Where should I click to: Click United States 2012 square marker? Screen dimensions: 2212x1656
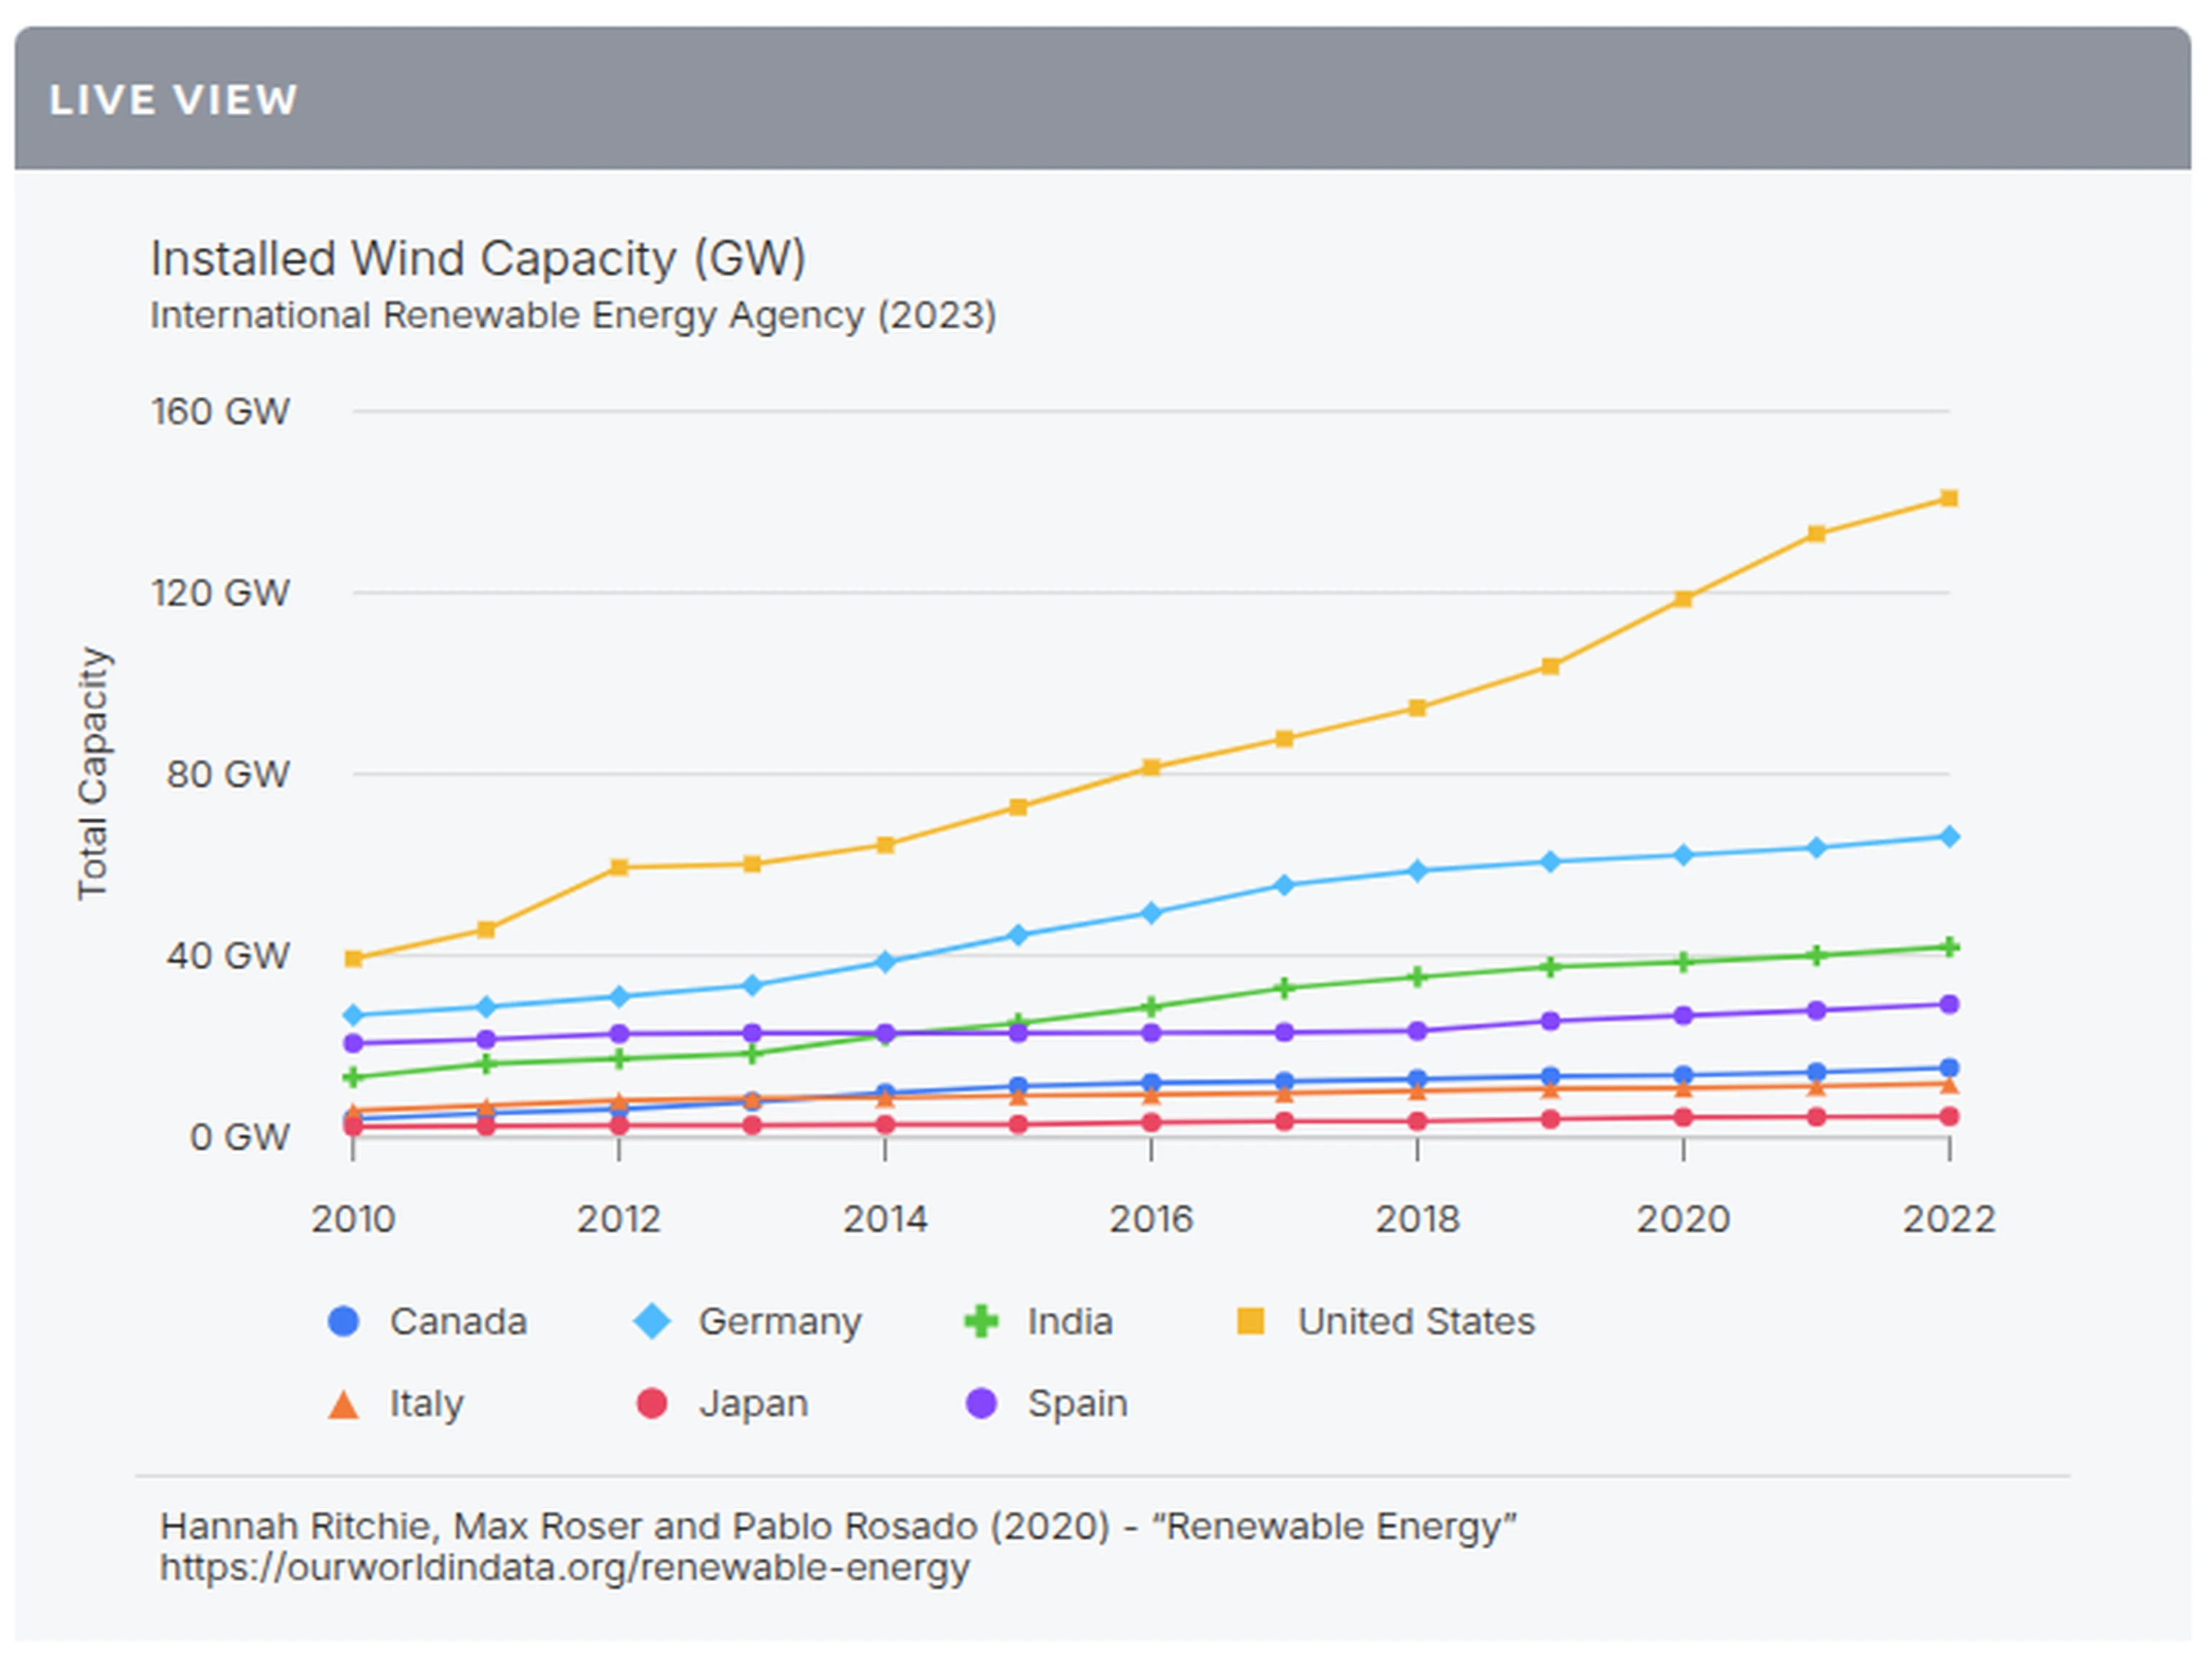(619, 867)
